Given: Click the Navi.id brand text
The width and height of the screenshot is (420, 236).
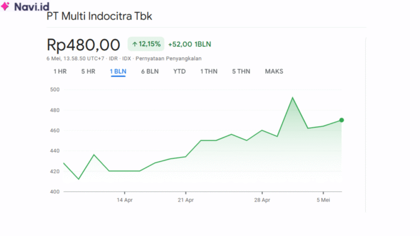Looking at the screenshot, I should tap(32, 7).
